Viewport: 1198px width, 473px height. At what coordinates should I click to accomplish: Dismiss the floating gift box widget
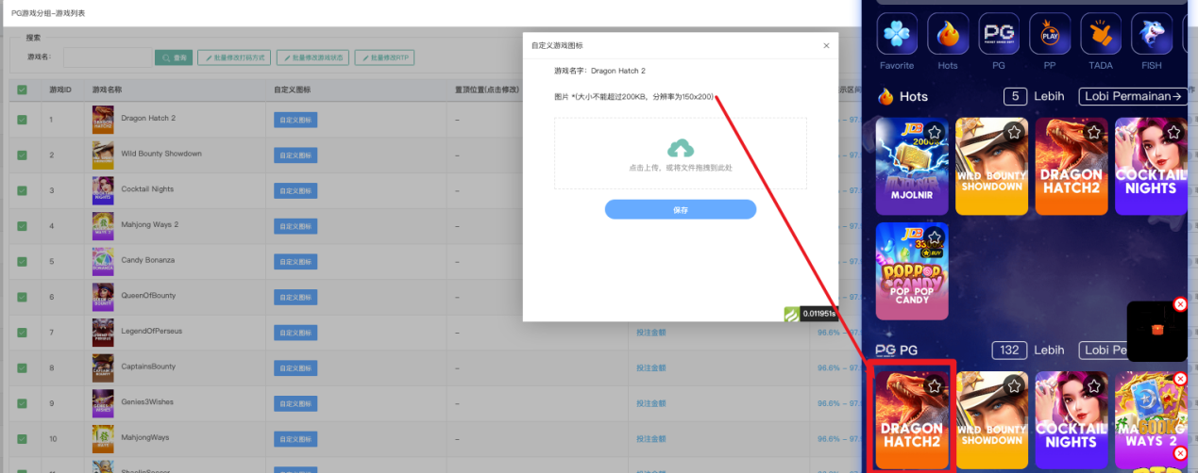(1180, 304)
